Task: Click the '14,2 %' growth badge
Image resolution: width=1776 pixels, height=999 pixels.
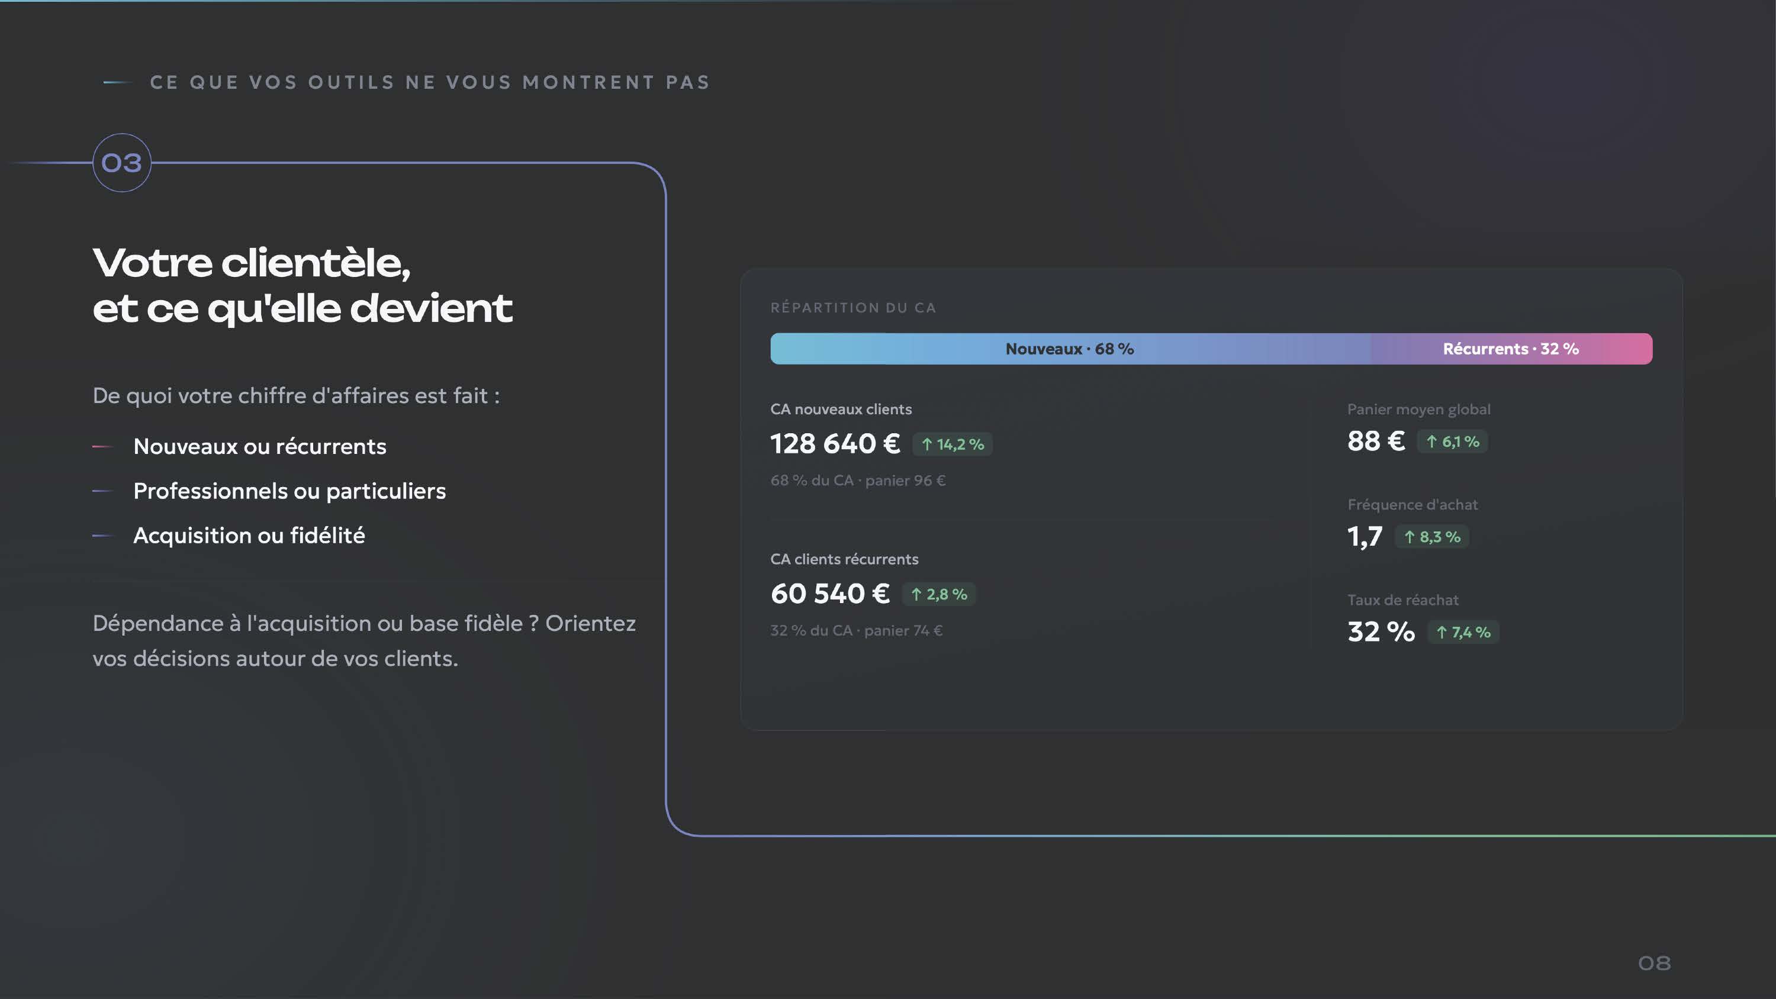Action: click(x=953, y=444)
